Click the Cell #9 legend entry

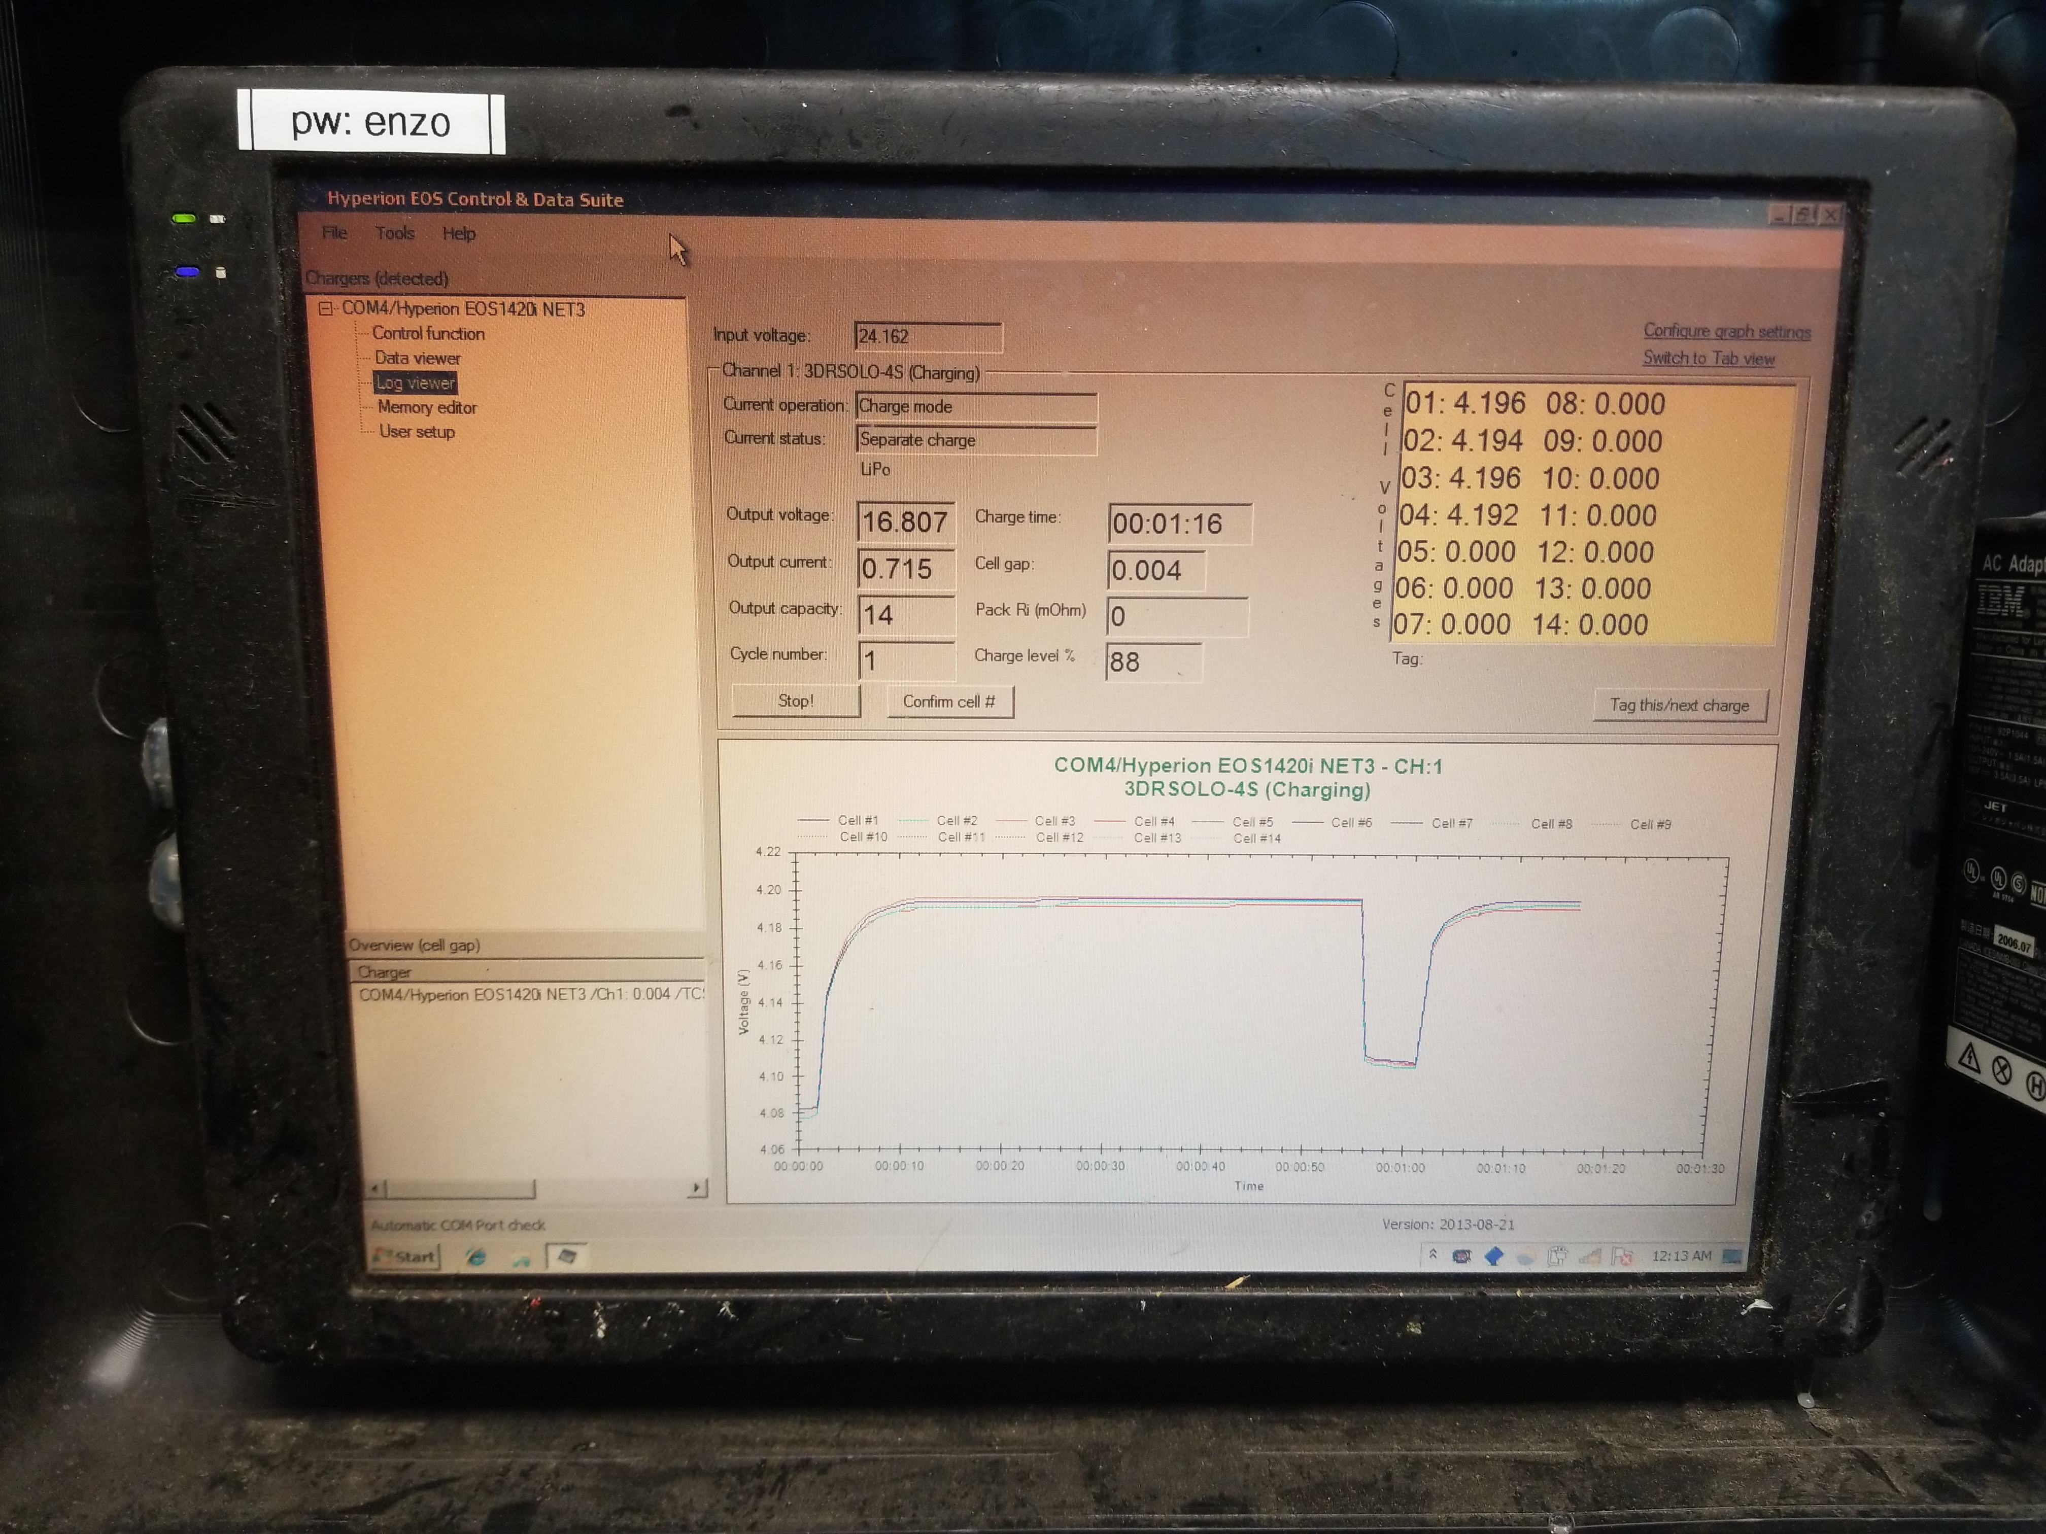(x=1631, y=824)
